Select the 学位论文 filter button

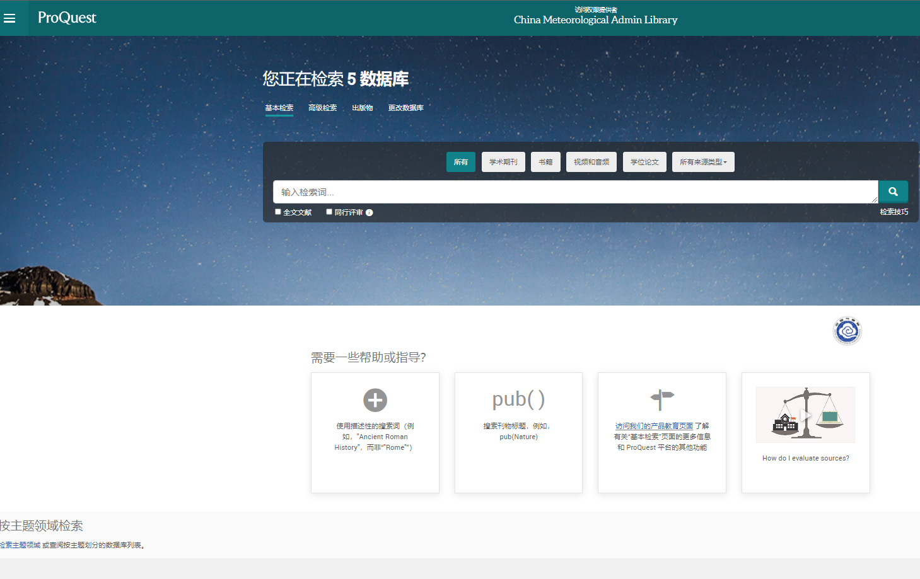(644, 162)
